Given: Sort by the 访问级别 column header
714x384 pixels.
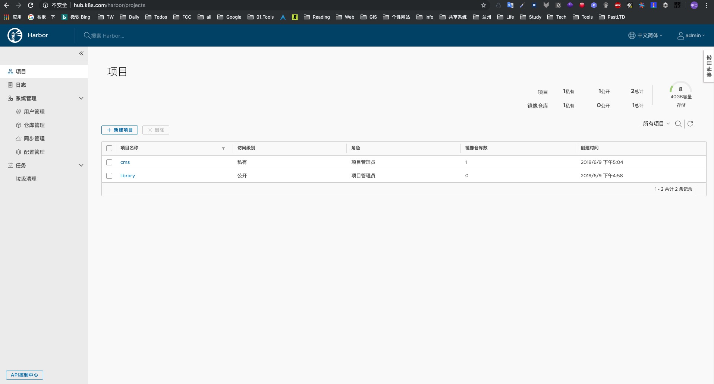Looking at the screenshot, I should click(246, 148).
